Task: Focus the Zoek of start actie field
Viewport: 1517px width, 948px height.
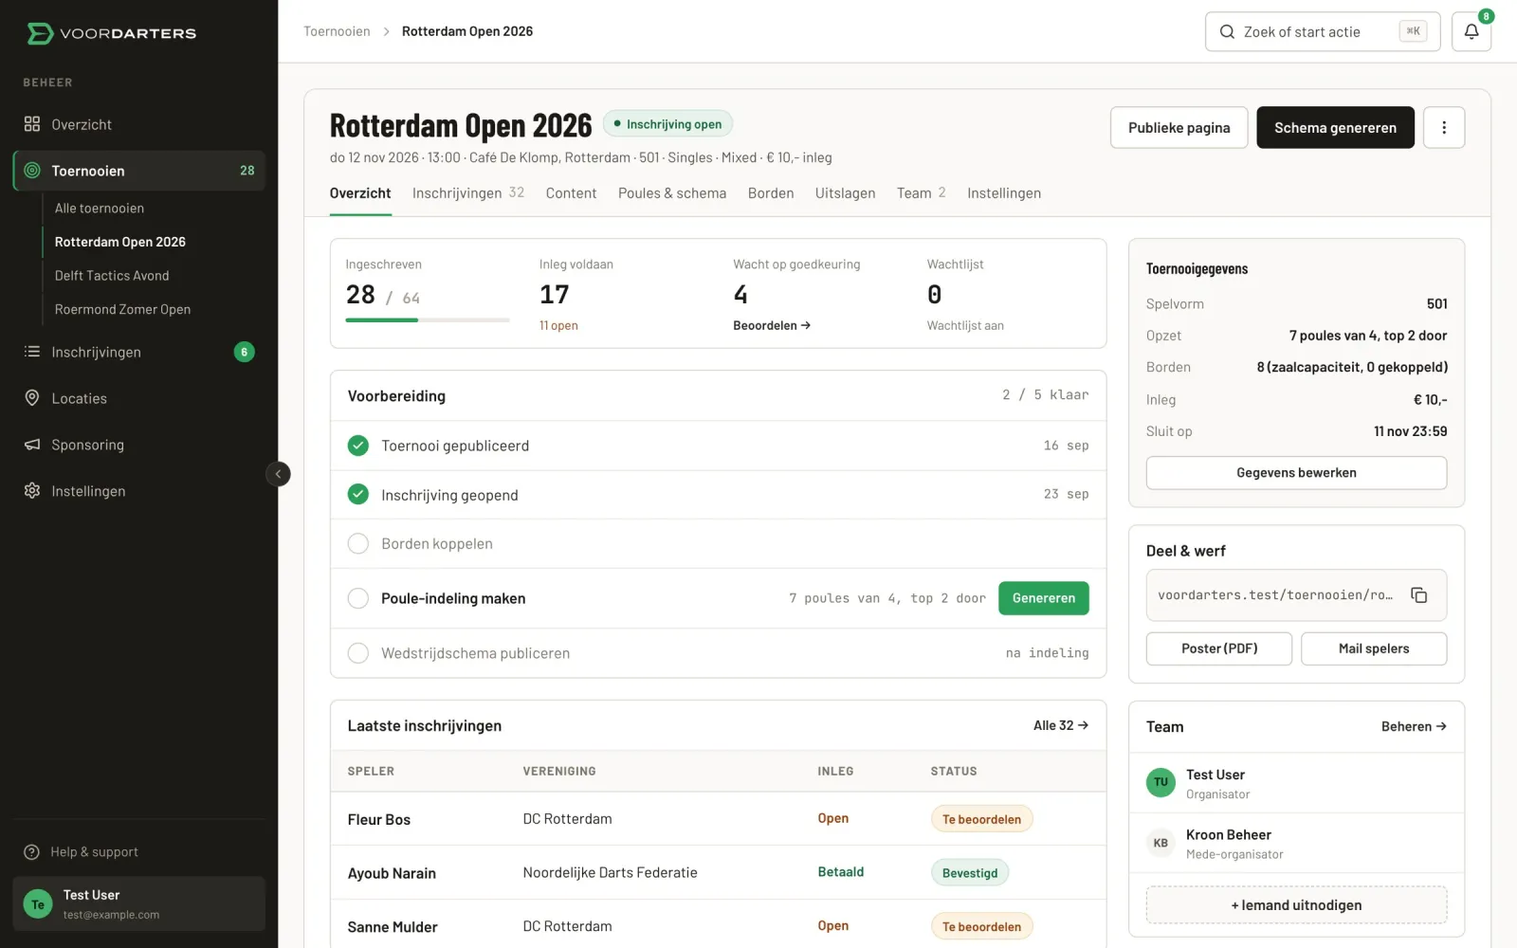Action: point(1323,31)
